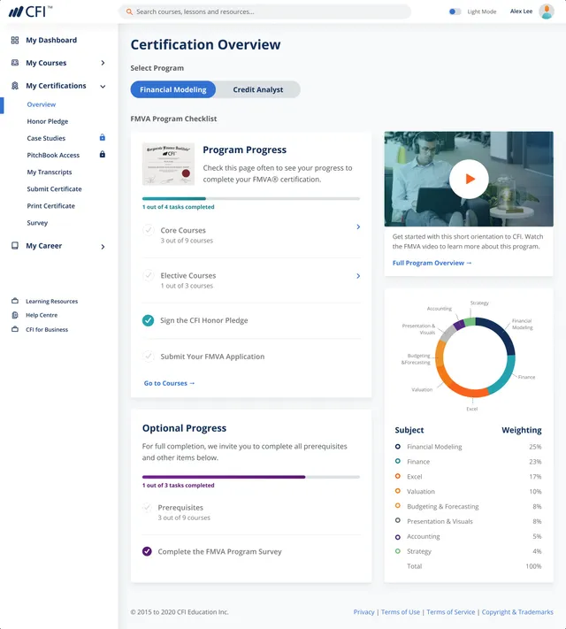Click the Alex Lee user name
The width and height of the screenshot is (566, 629).
point(521,12)
